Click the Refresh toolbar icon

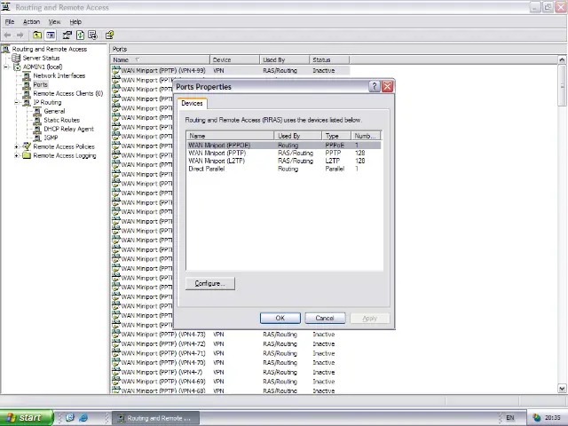[80, 35]
